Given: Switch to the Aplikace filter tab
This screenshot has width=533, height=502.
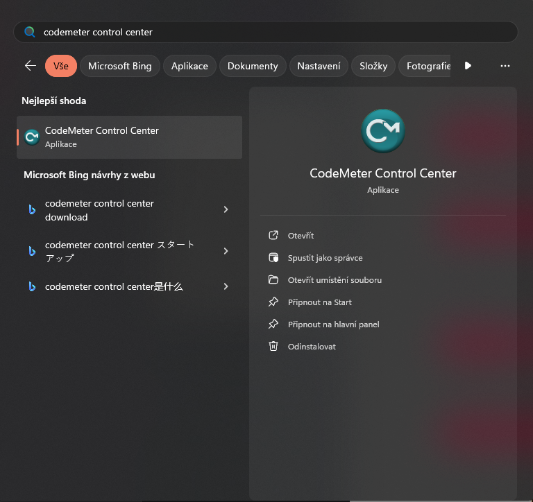Looking at the screenshot, I should tap(189, 66).
